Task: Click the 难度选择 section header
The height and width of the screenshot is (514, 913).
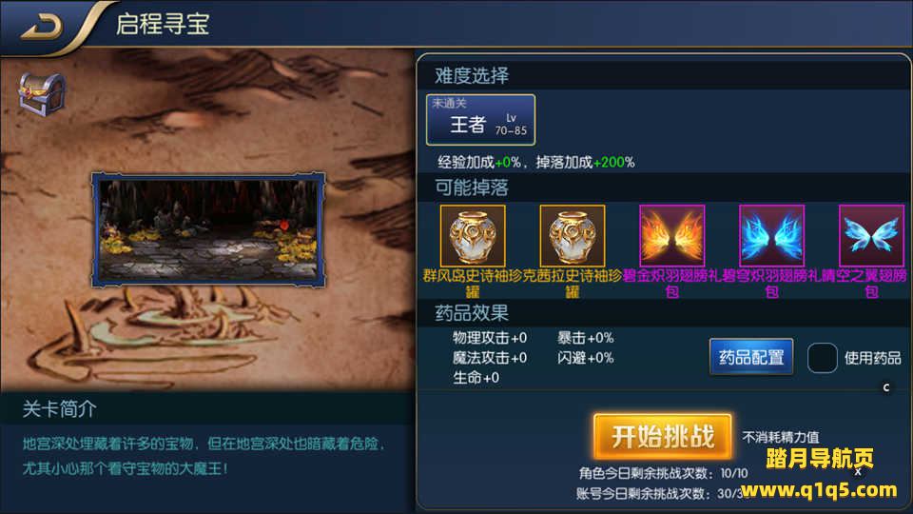Action: pos(472,75)
